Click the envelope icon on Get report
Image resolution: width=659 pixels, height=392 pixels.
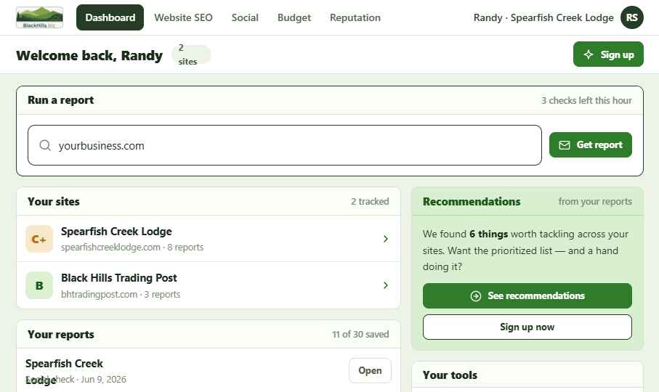coord(565,144)
